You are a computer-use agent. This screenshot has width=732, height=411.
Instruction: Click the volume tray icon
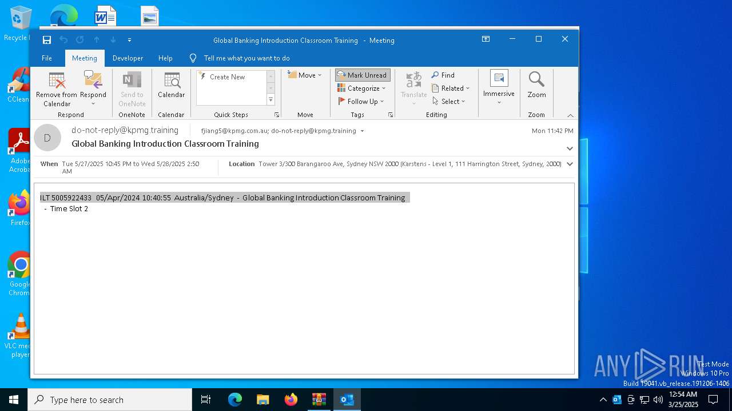pyautogui.click(x=658, y=400)
